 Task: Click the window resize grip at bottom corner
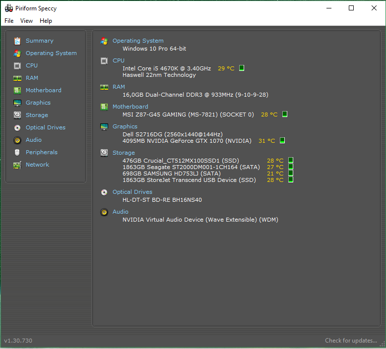coord(383,345)
